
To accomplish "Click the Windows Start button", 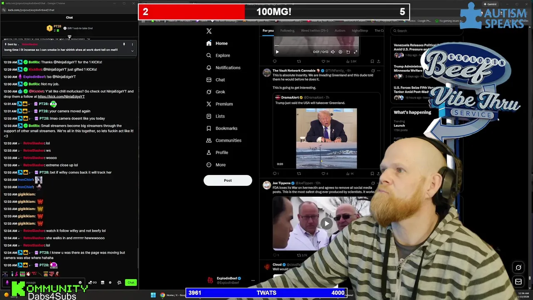I will [x=153, y=295].
